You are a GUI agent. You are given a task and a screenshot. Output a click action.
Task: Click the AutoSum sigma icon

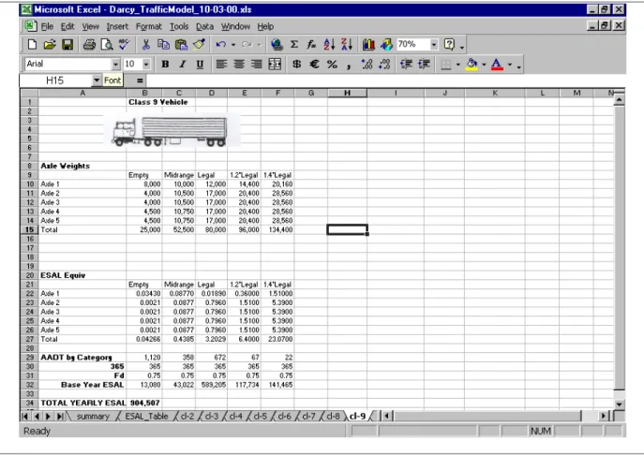point(294,44)
